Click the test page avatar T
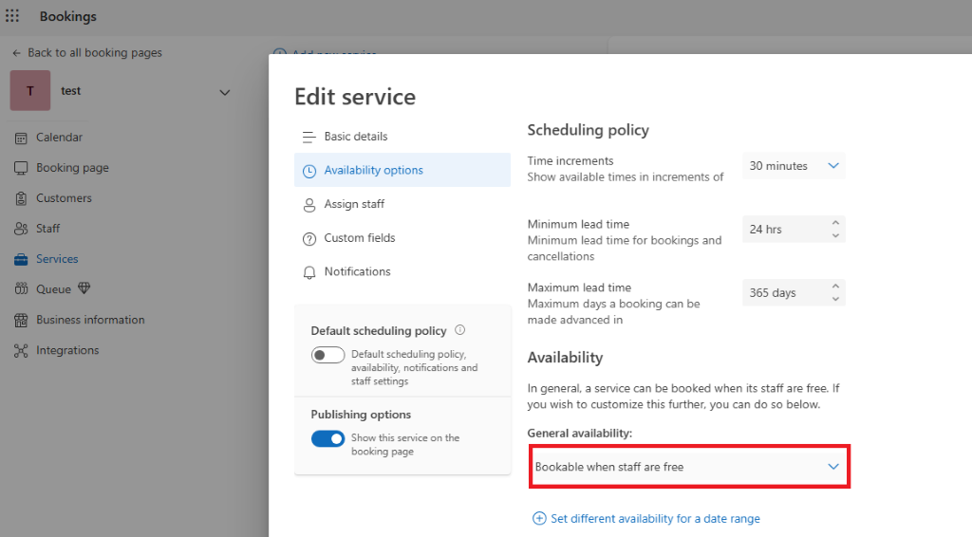Image resolution: width=972 pixels, height=537 pixels. 29,90
